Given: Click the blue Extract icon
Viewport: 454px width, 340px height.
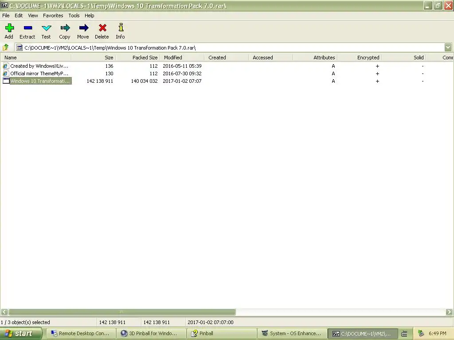Looking at the screenshot, I should pos(28,28).
